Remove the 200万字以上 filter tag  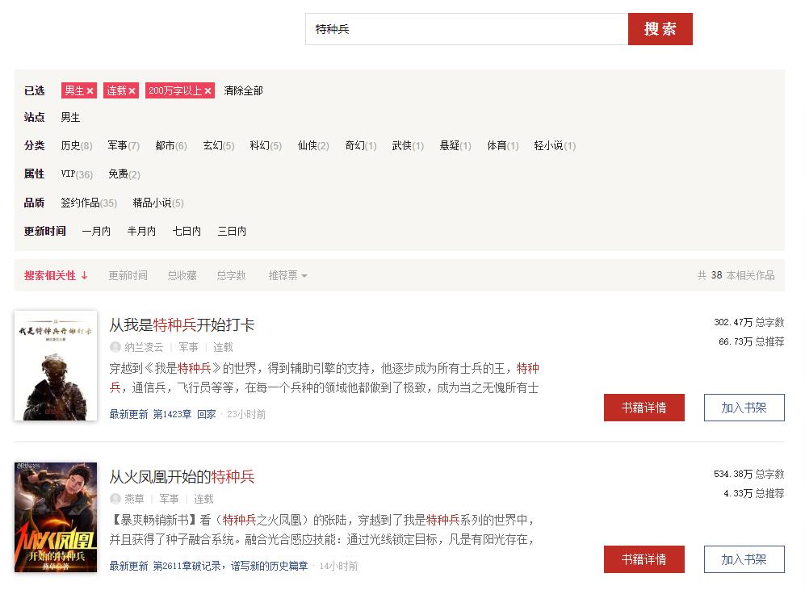[x=208, y=90]
